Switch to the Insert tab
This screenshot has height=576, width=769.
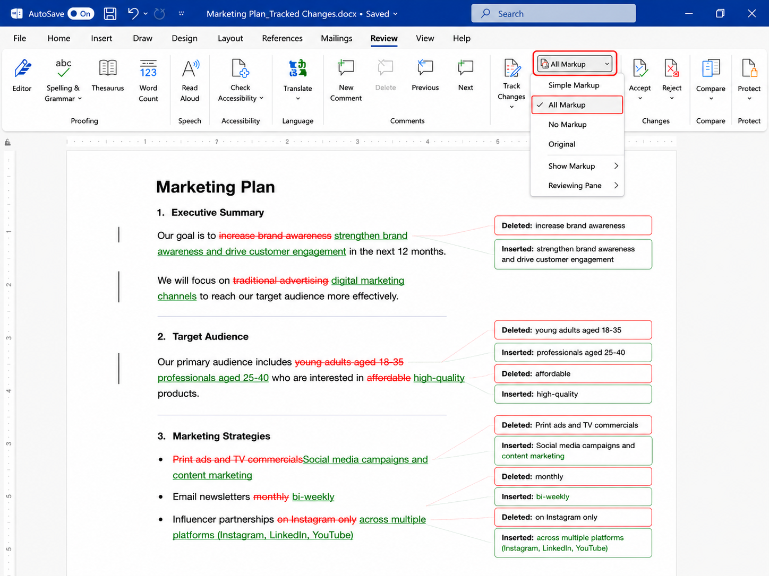point(101,38)
